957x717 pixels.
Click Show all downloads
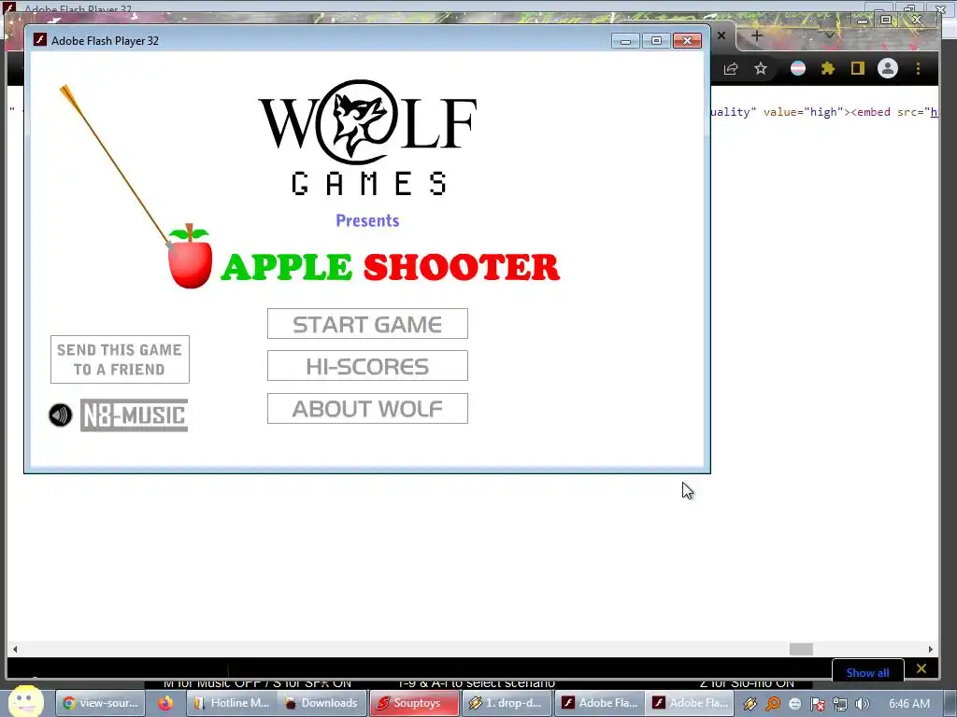[867, 672]
